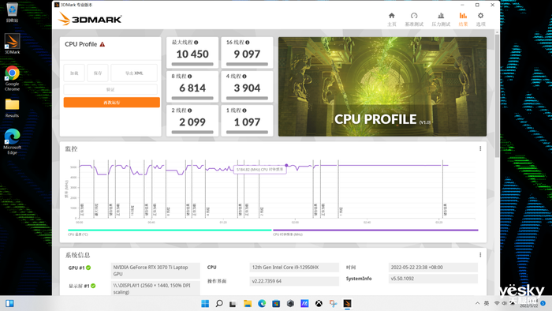Click info icon next to 8 threads
This screenshot has width=552, height=311.
click(x=190, y=76)
